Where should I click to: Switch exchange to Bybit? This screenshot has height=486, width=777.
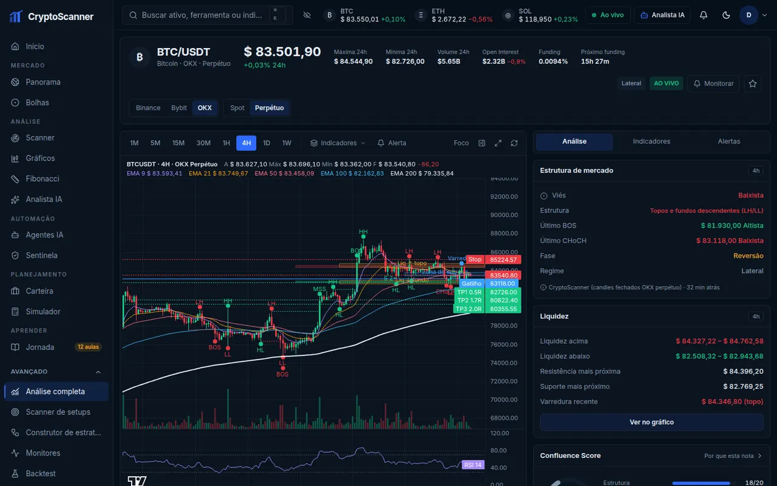[x=179, y=108]
